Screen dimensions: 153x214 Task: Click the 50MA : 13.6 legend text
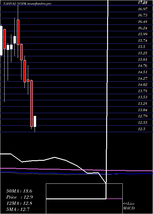[19, 191]
